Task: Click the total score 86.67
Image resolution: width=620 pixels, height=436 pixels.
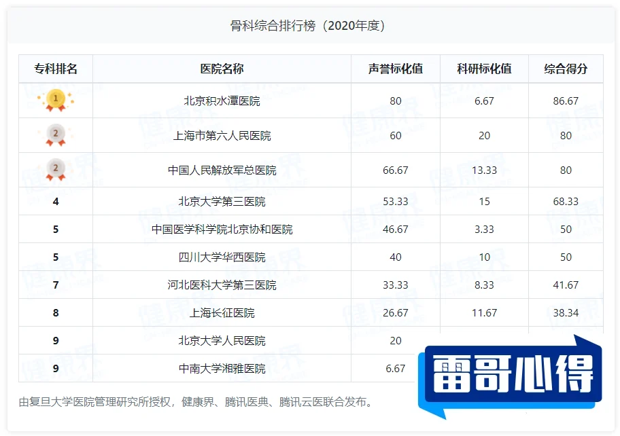Action: tap(566, 101)
